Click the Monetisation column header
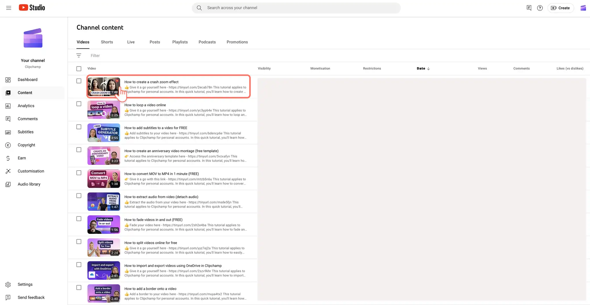 (x=320, y=69)
